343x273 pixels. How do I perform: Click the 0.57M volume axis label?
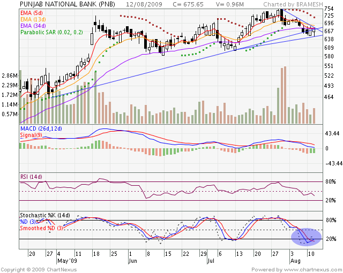point(10,114)
